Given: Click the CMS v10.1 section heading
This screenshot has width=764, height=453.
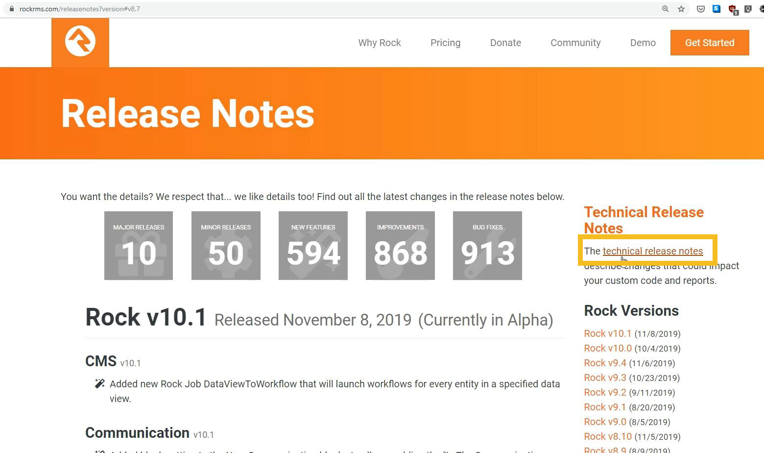Looking at the screenshot, I should click(x=113, y=361).
